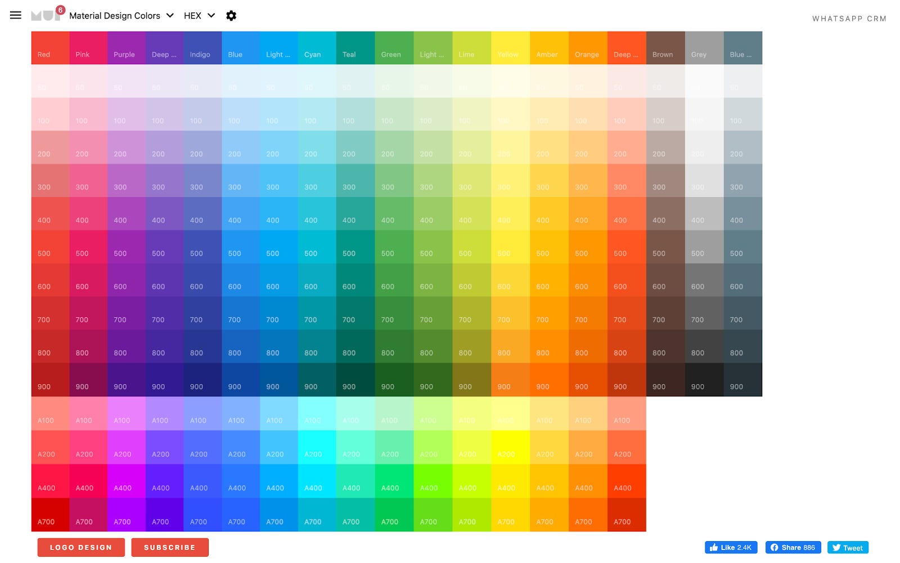The image size is (900, 563).
Task: Click the Twitter bird icon on Tweet button
Action: tap(836, 547)
